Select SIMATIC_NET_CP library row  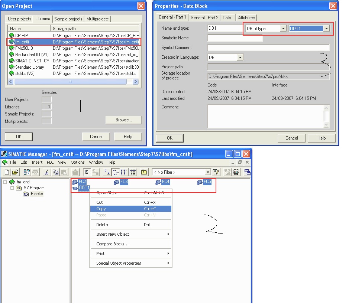coord(73,61)
